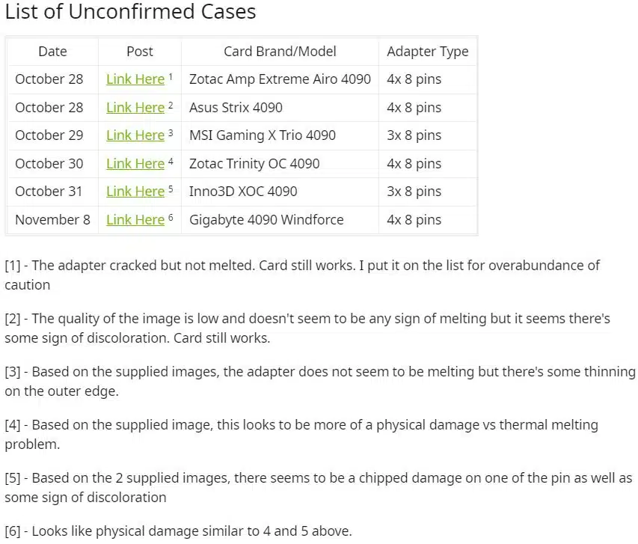Open the October 28 Zotac Amp Extreme link
This screenshot has width=638, height=544.
tap(135, 79)
